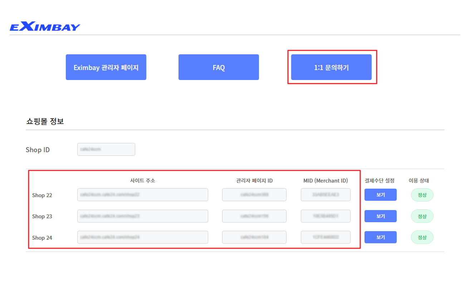Click Shop 22 관리자 페이지 ID field

[x=254, y=195]
